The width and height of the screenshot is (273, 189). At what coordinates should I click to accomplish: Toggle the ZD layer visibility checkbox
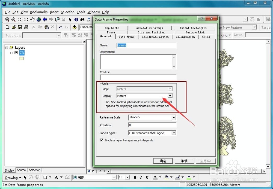(16, 53)
